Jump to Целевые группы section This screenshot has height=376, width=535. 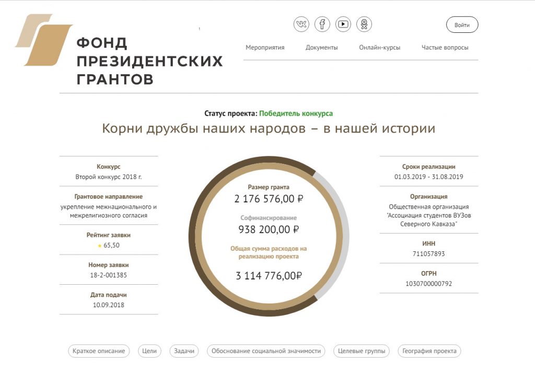point(362,351)
